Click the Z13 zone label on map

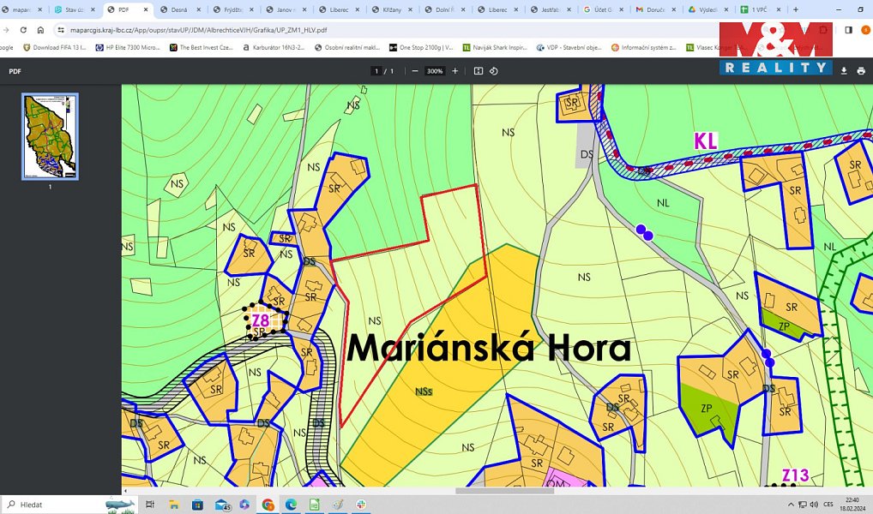pos(795,475)
